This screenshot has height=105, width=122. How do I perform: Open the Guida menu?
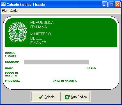point(14,11)
